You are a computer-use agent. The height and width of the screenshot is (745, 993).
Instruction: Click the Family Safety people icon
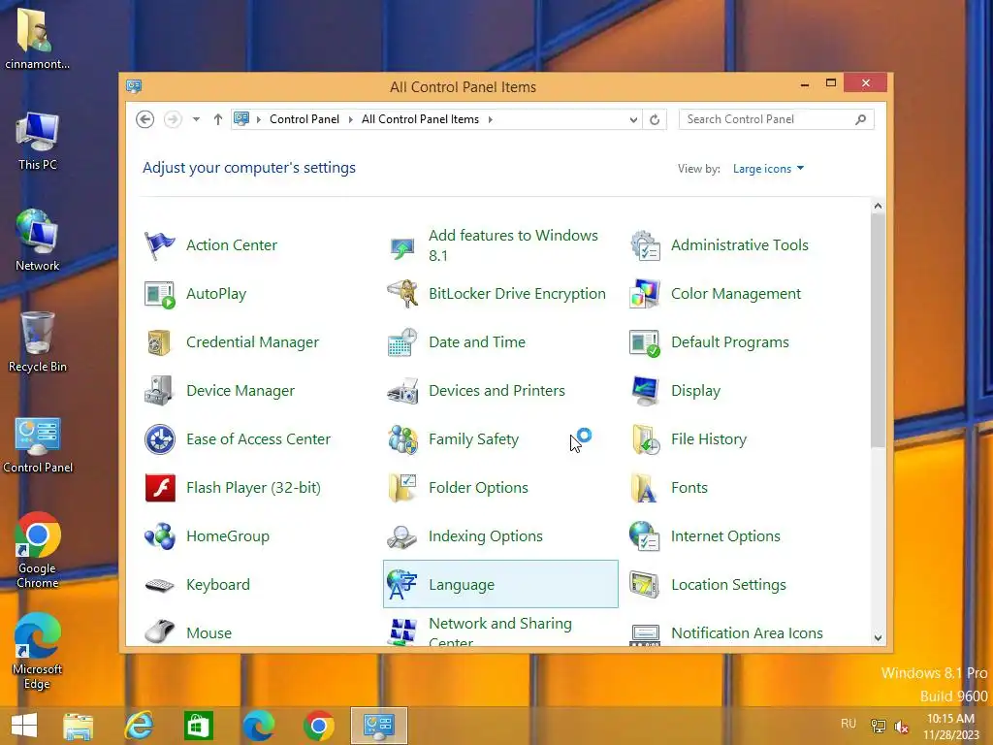402,439
